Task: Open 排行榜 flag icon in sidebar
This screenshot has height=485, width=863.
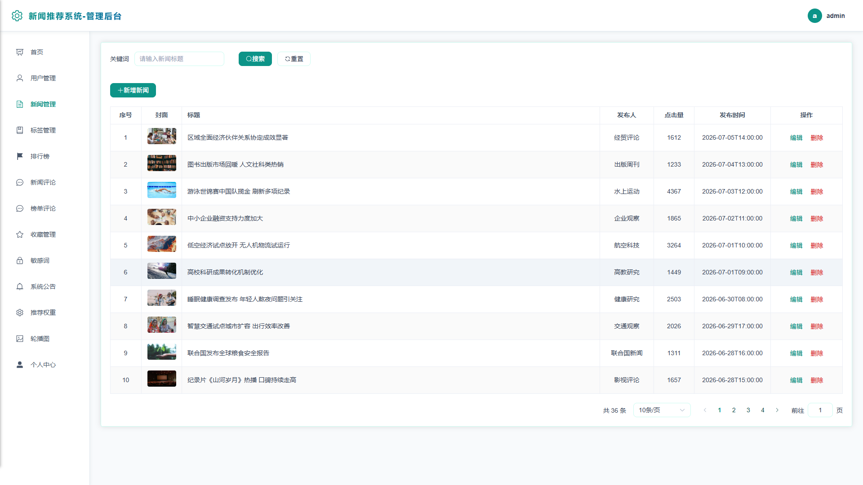Action: pos(20,156)
